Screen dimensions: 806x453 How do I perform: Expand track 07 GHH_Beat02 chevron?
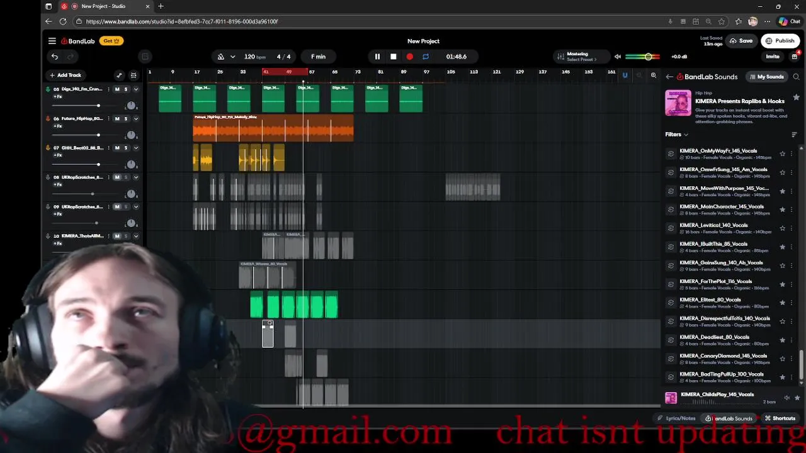tap(135, 148)
